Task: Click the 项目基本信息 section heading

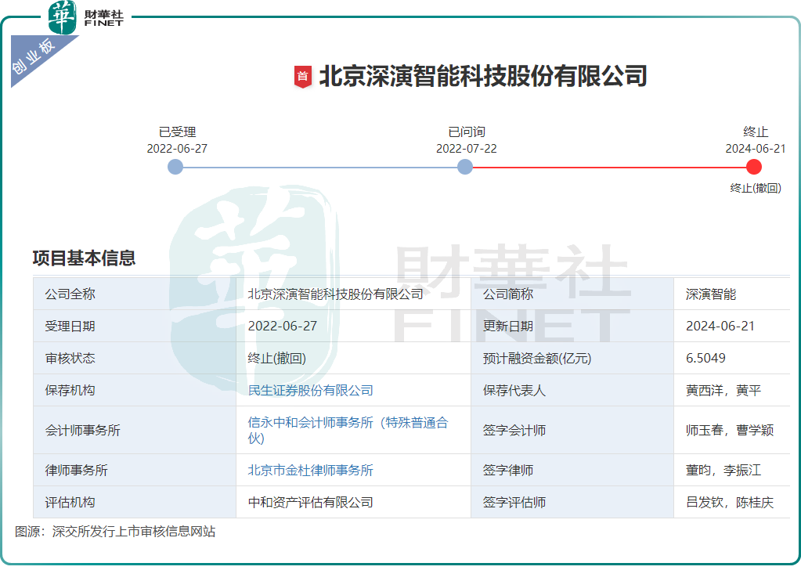Action: click(x=84, y=258)
